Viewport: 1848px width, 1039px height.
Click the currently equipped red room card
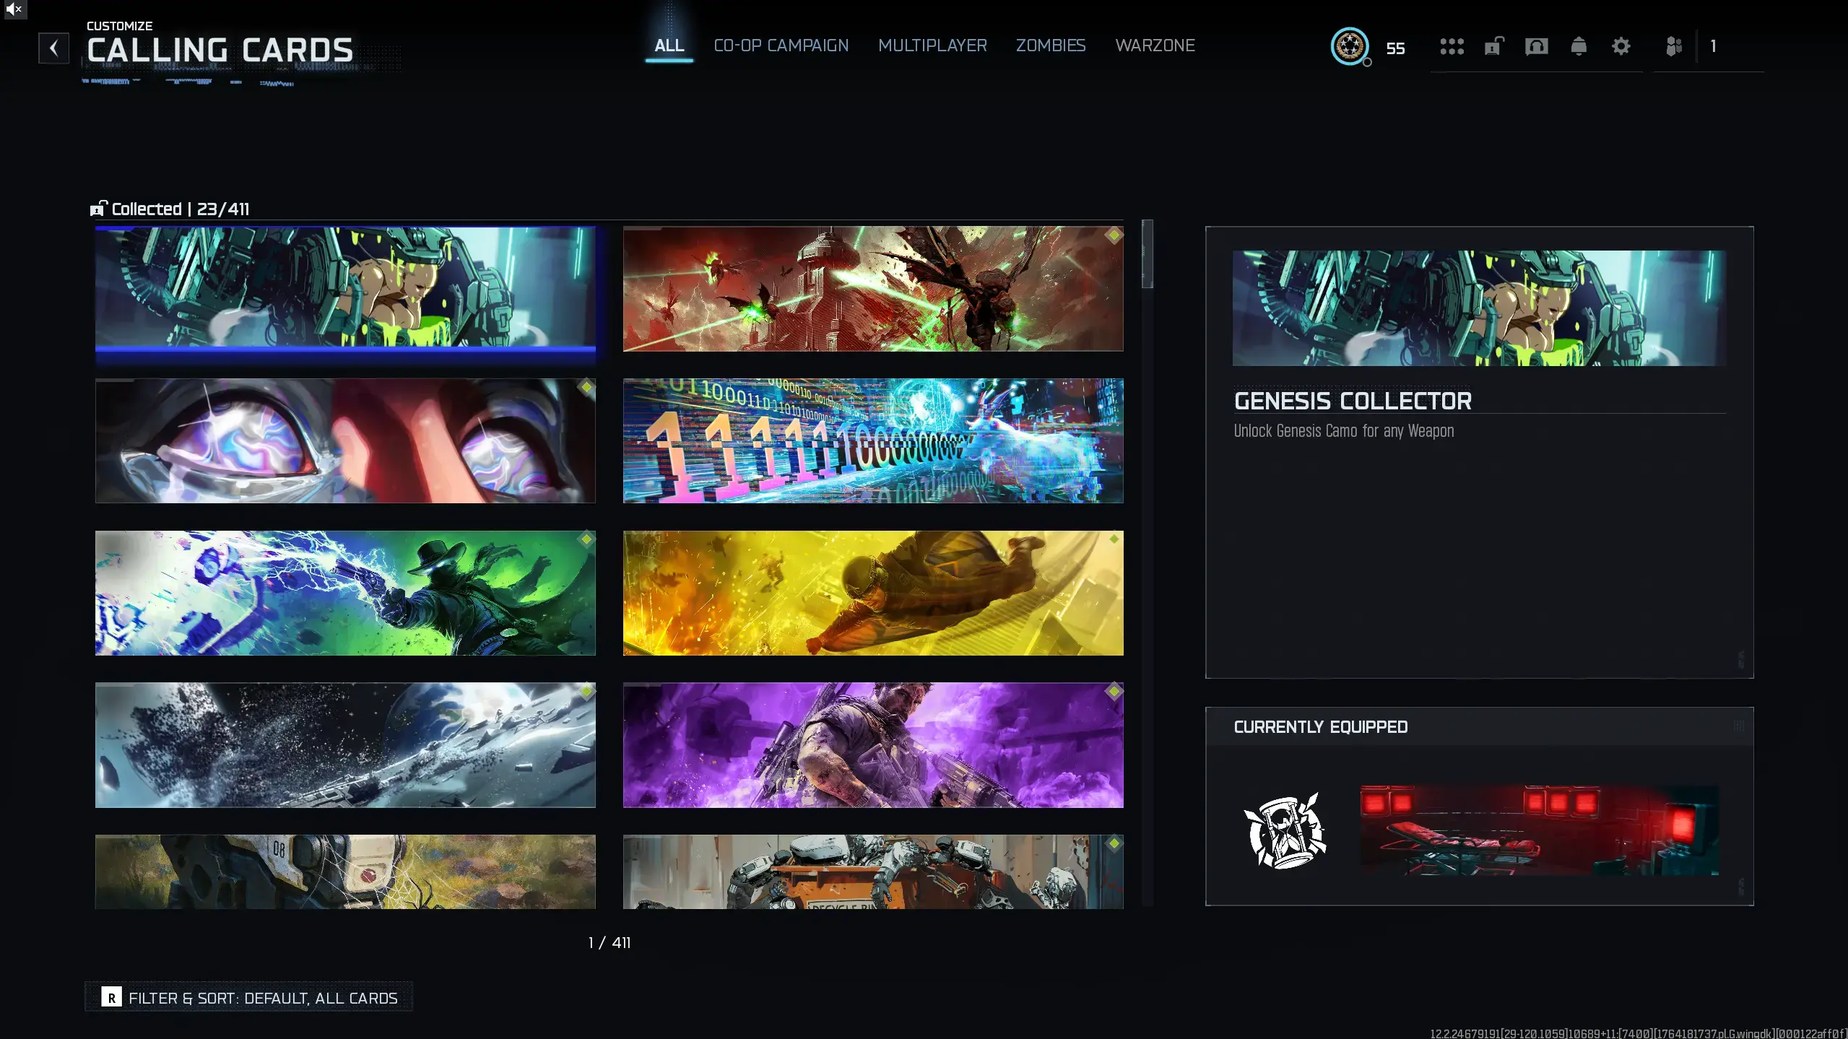point(1539,830)
